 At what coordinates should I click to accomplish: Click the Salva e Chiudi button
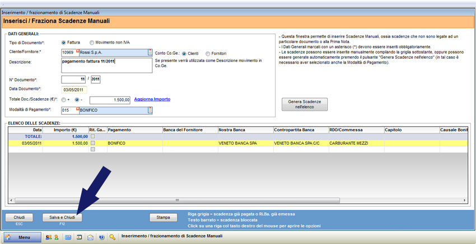[62, 217]
